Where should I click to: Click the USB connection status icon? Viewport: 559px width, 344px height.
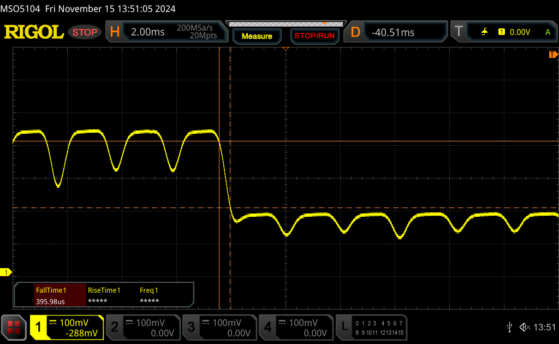tap(509, 327)
